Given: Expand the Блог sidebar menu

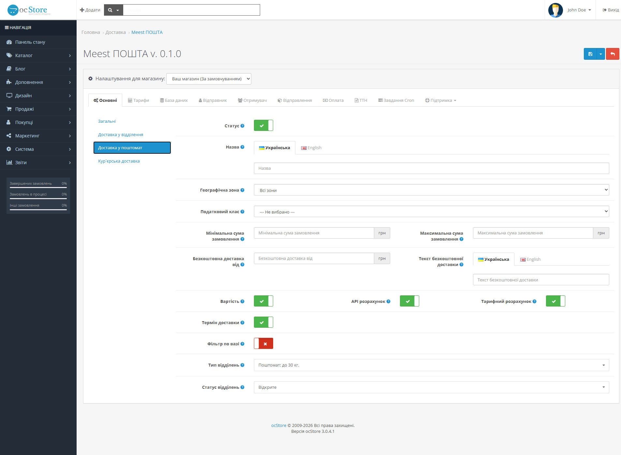Looking at the screenshot, I should 38,69.
